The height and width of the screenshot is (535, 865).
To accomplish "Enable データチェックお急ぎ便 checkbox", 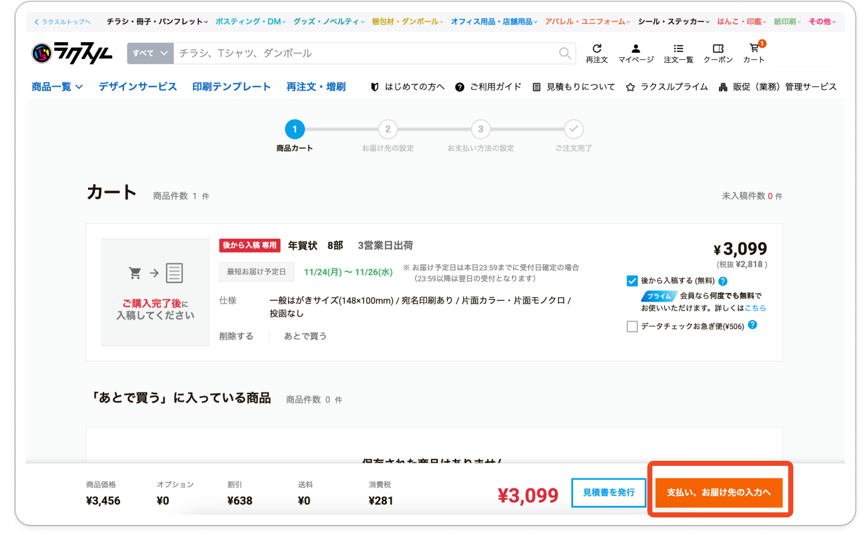I will 632,326.
